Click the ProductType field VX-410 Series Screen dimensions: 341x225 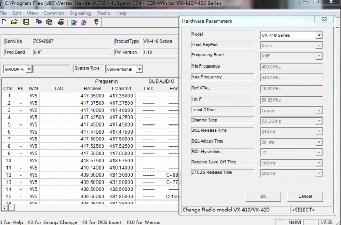160,41
